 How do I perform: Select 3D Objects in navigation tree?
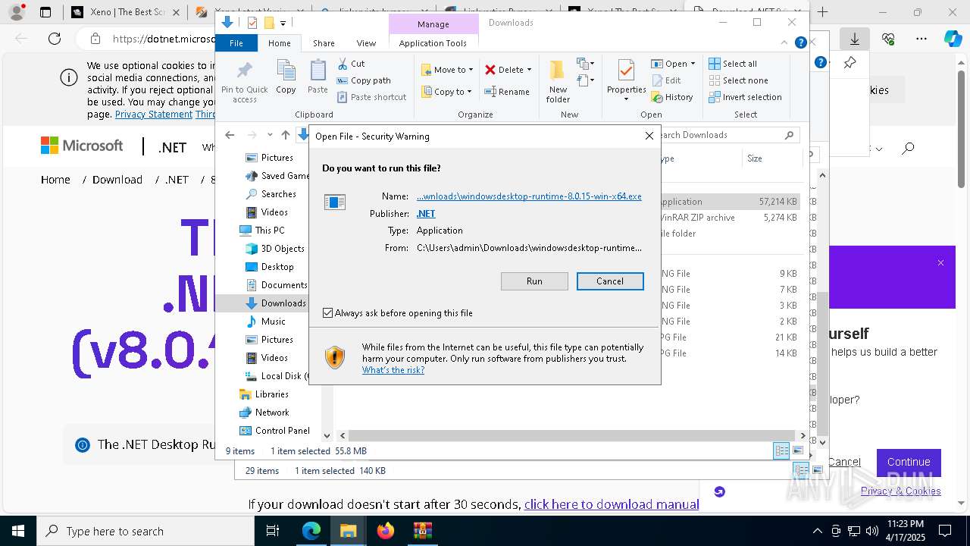[x=275, y=249]
